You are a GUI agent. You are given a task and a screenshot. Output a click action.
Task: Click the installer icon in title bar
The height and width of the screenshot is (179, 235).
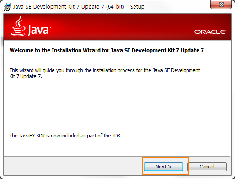(x=7, y=7)
